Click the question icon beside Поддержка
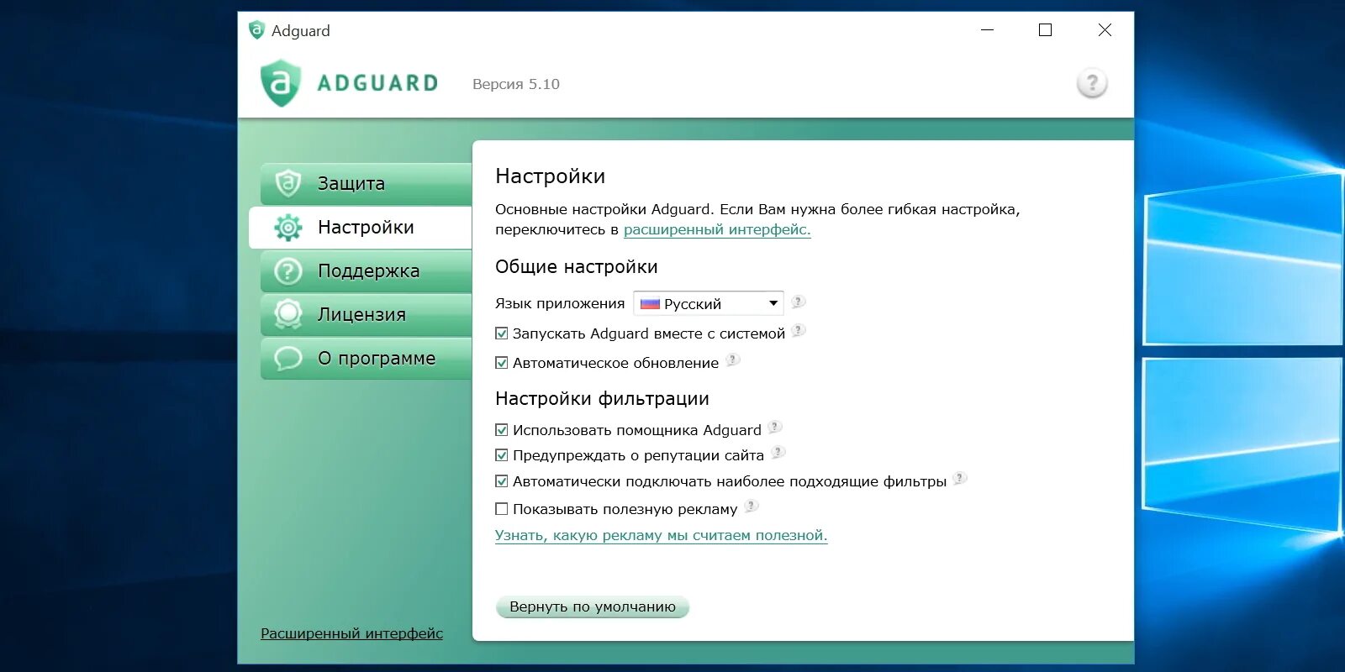The width and height of the screenshot is (1345, 672). pos(288,270)
